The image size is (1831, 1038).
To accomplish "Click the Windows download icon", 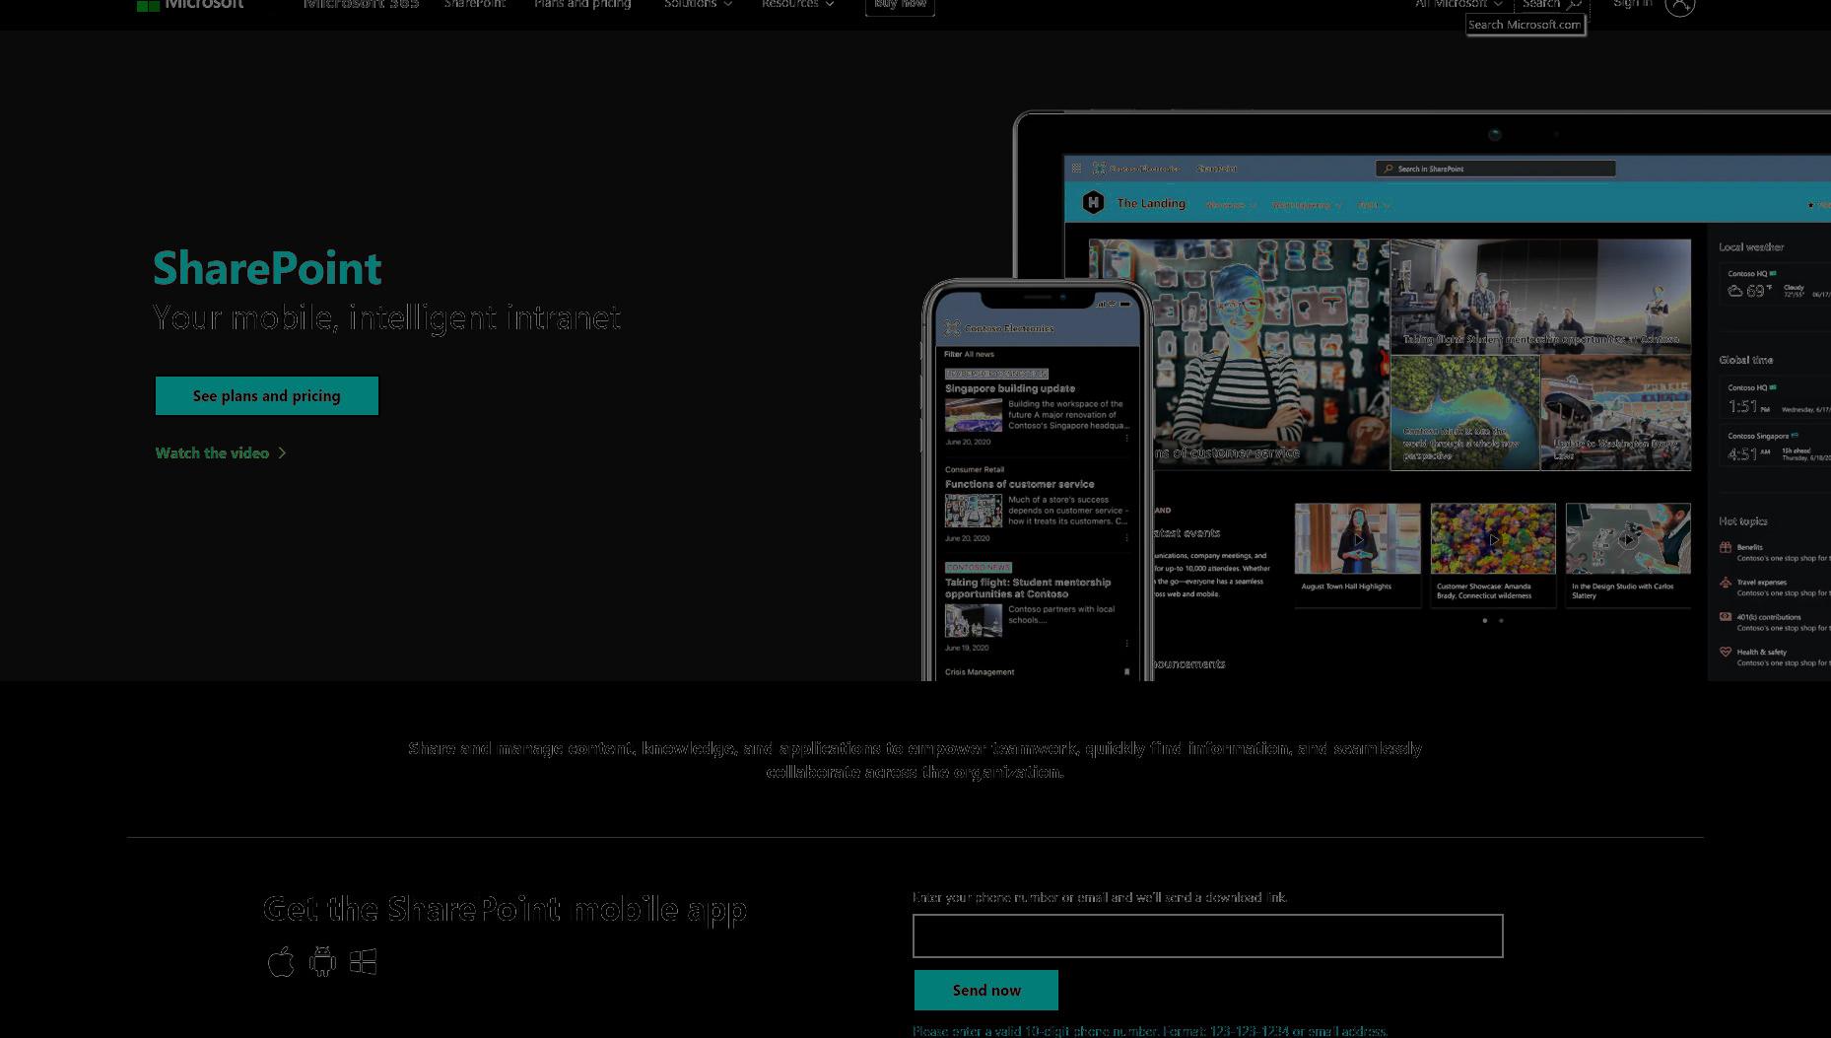I will click(x=363, y=961).
